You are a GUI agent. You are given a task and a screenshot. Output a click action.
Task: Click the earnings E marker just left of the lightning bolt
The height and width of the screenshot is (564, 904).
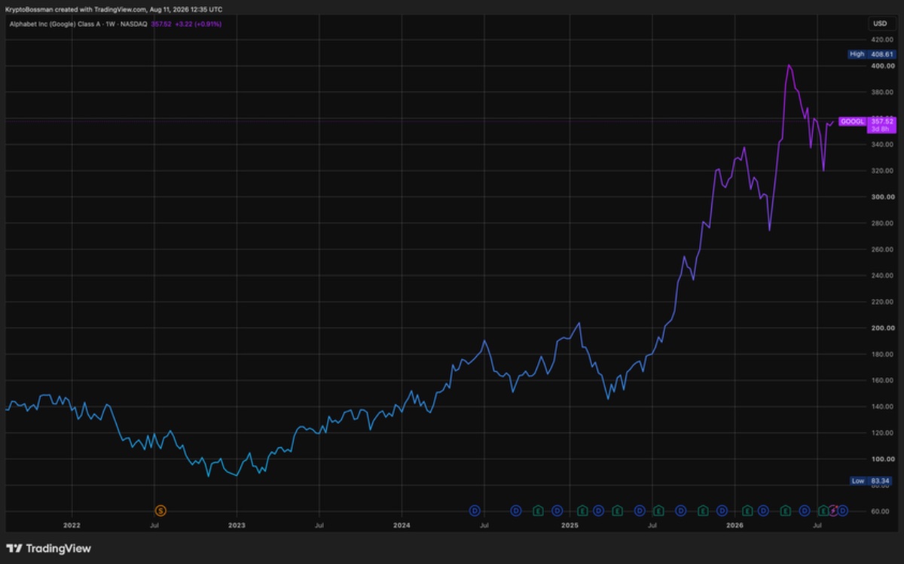[823, 511]
